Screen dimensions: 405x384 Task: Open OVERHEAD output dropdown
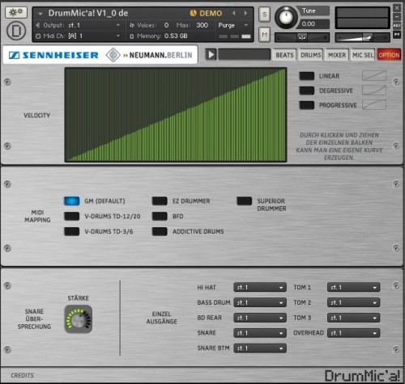353,333
